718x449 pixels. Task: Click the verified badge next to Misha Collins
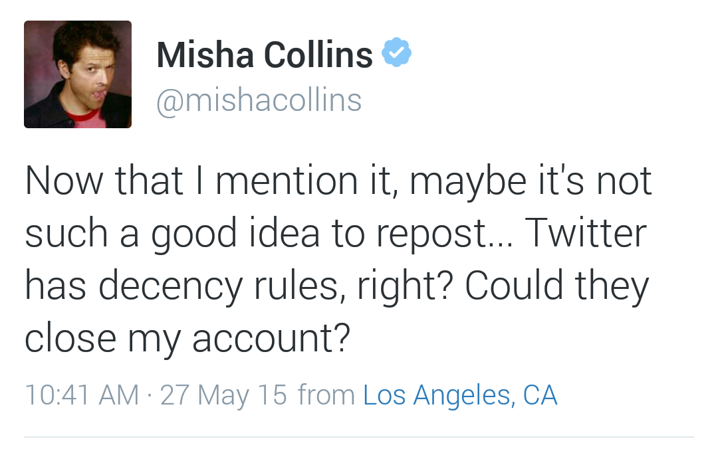(396, 54)
